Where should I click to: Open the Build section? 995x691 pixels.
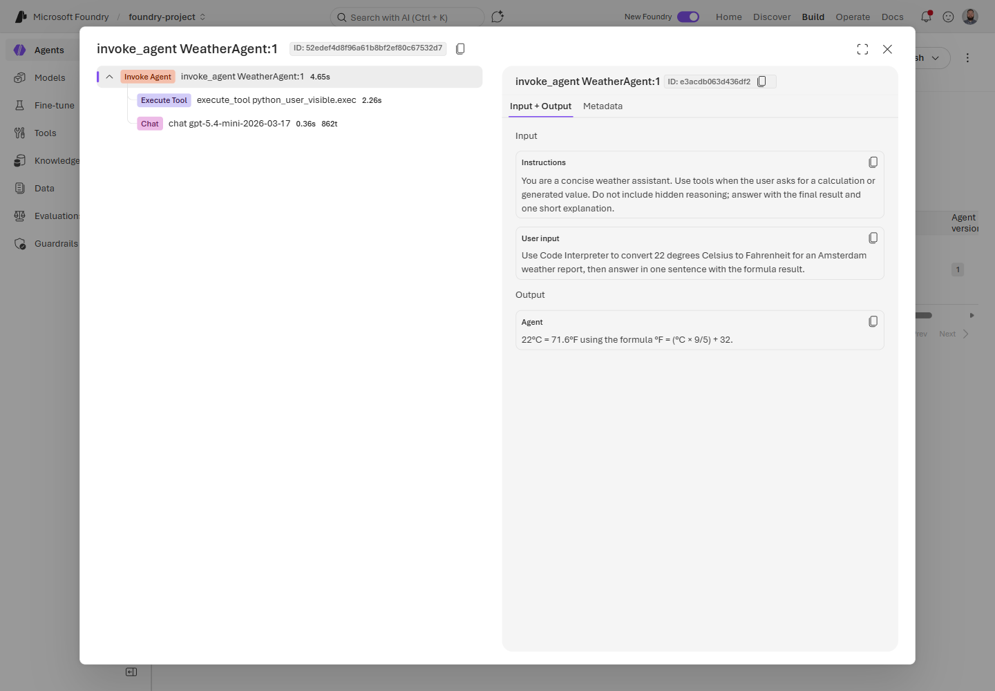pos(813,17)
